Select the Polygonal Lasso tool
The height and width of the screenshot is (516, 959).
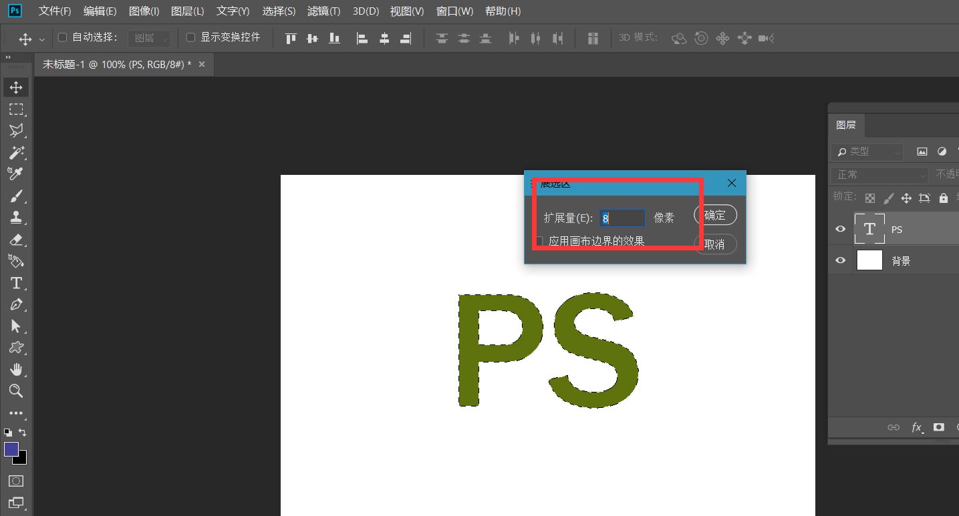16,131
